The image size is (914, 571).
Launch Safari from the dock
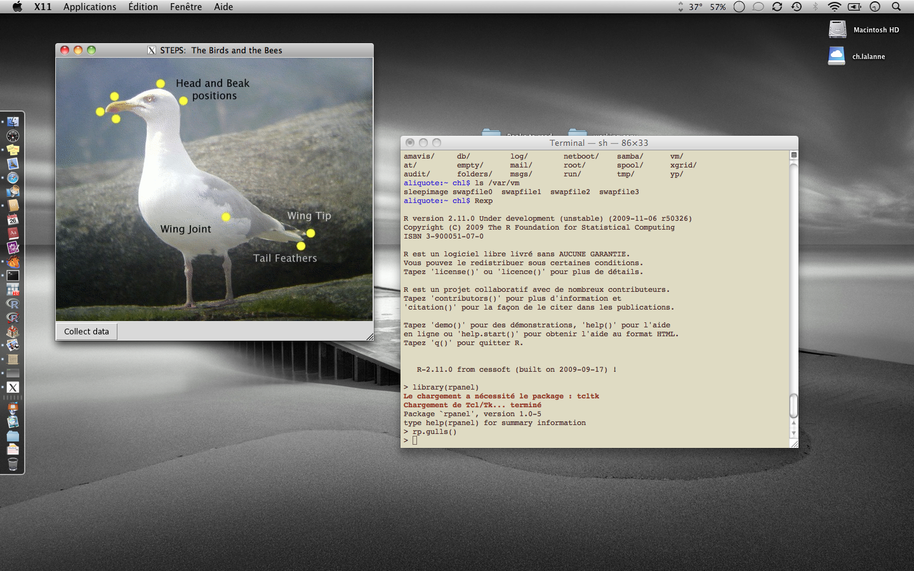pyautogui.click(x=13, y=178)
